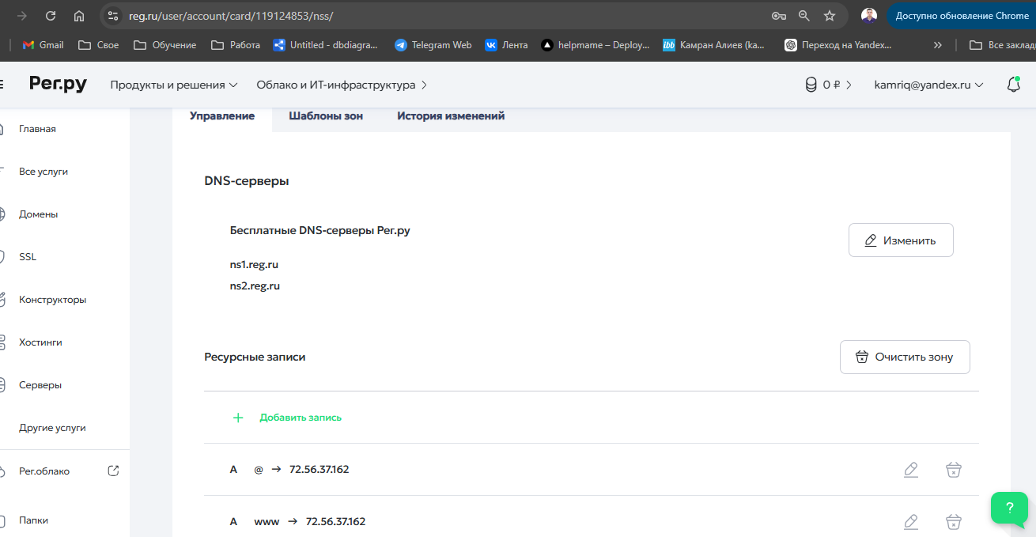Click external link icon beside Рег.облако

113,471
